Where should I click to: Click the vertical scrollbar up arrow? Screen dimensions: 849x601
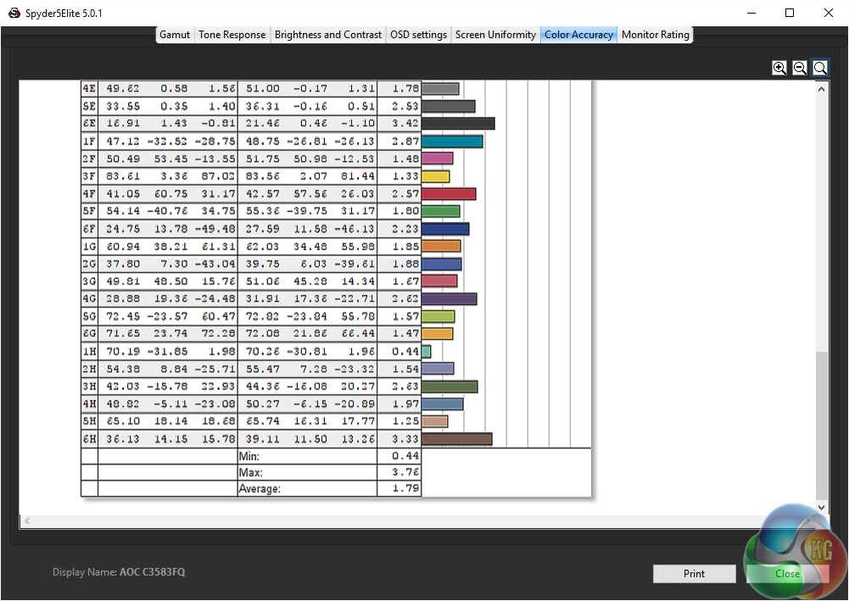click(x=822, y=87)
